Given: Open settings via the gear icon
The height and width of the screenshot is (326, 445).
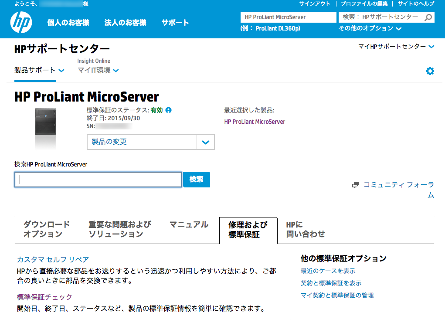Looking at the screenshot, I should pyautogui.click(x=430, y=71).
